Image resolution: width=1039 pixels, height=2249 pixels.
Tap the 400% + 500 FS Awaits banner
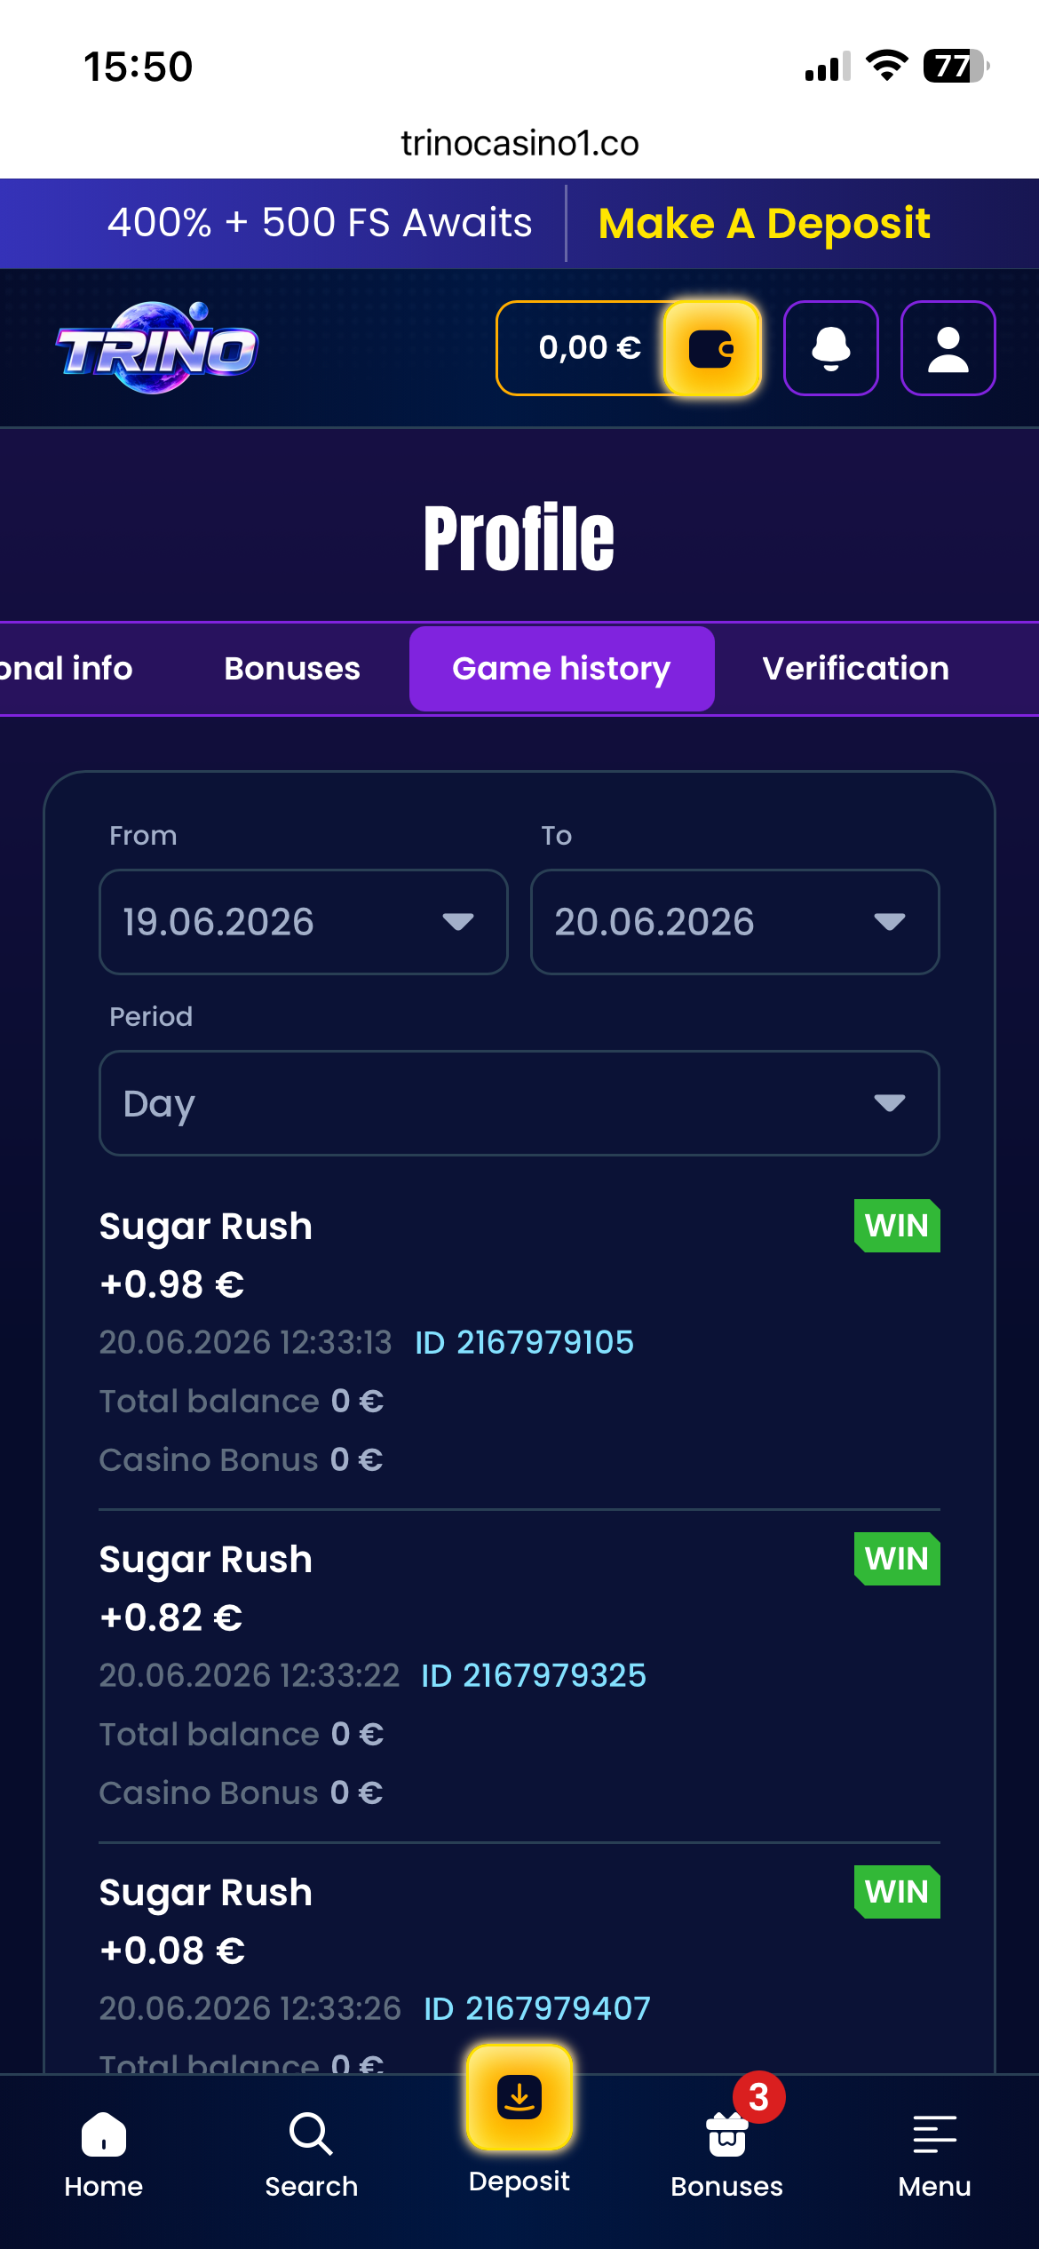320,223
